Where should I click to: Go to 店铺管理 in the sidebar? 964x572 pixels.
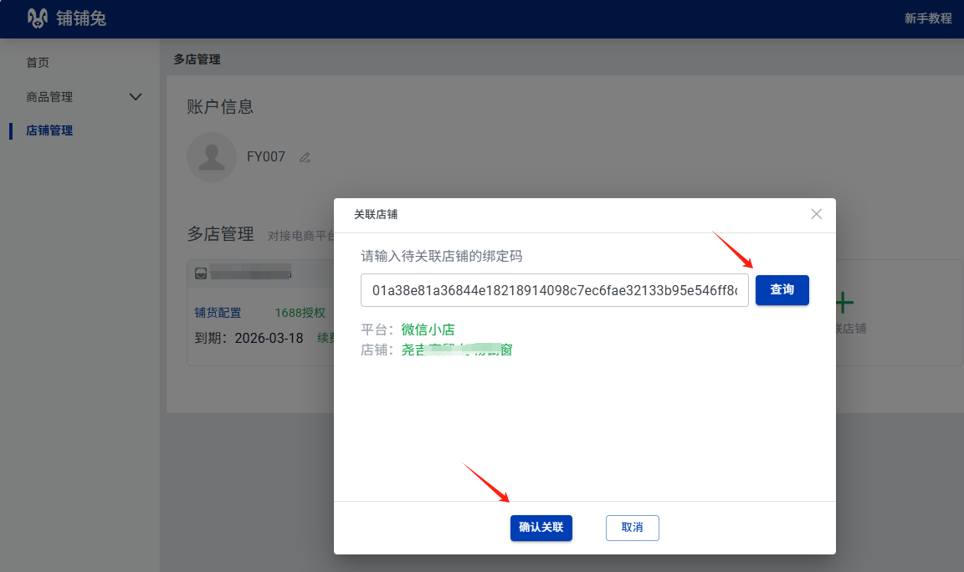tap(49, 130)
